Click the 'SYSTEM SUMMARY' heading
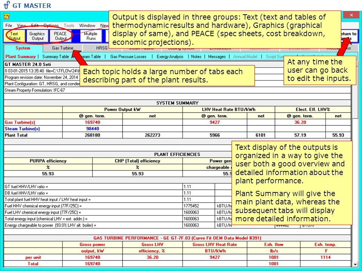362x271 pixels. [177, 103]
